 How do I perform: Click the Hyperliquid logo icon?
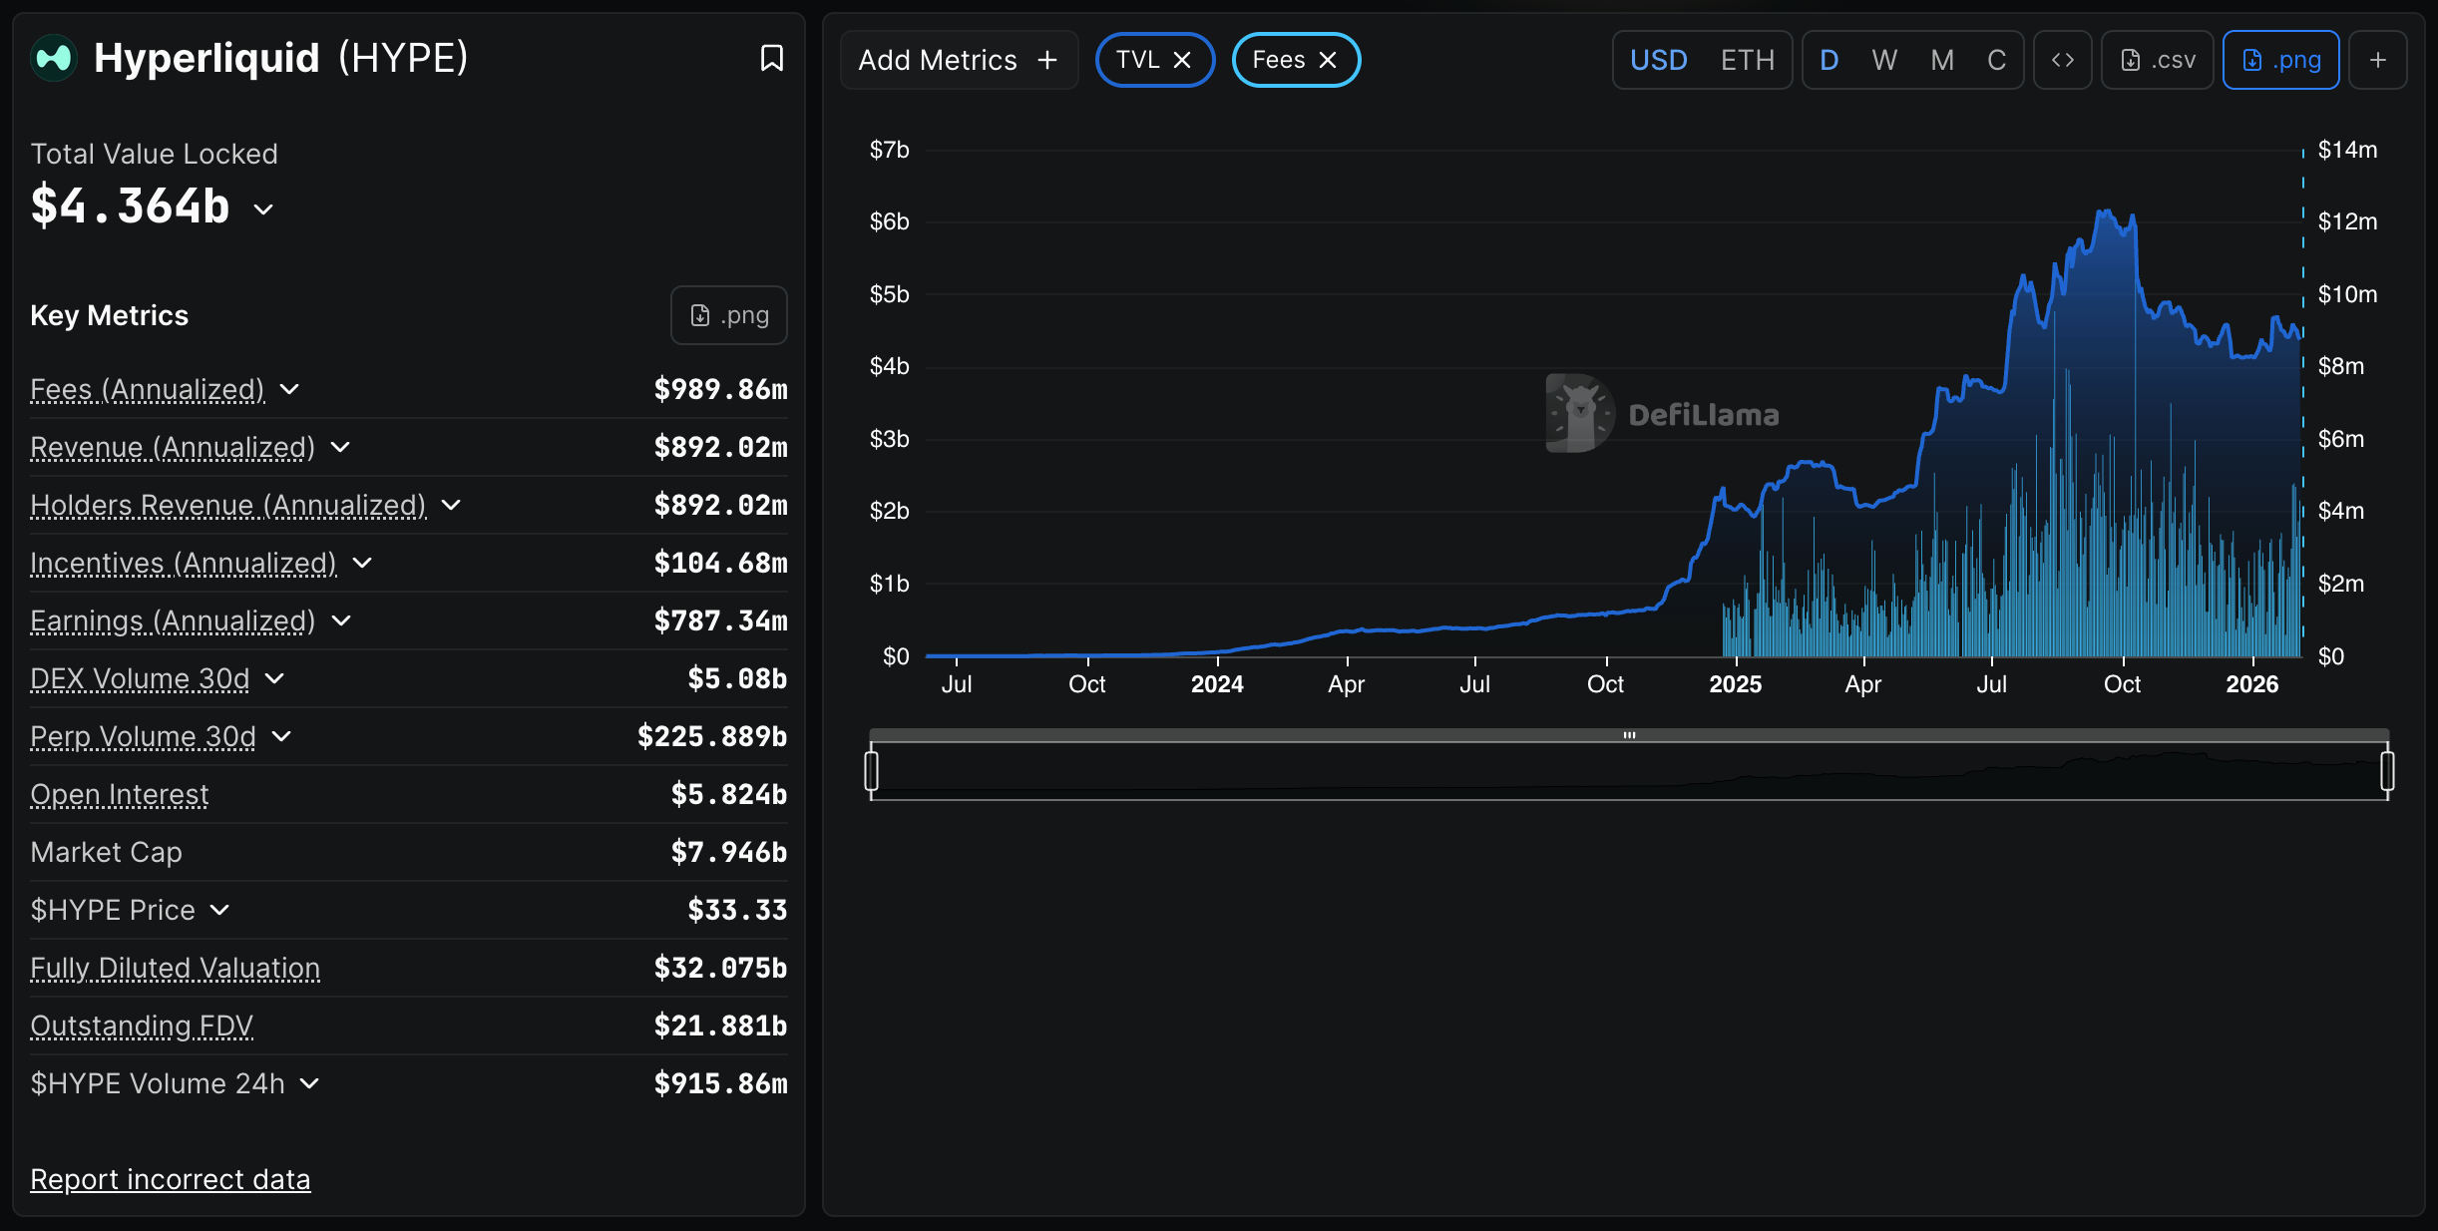54,58
